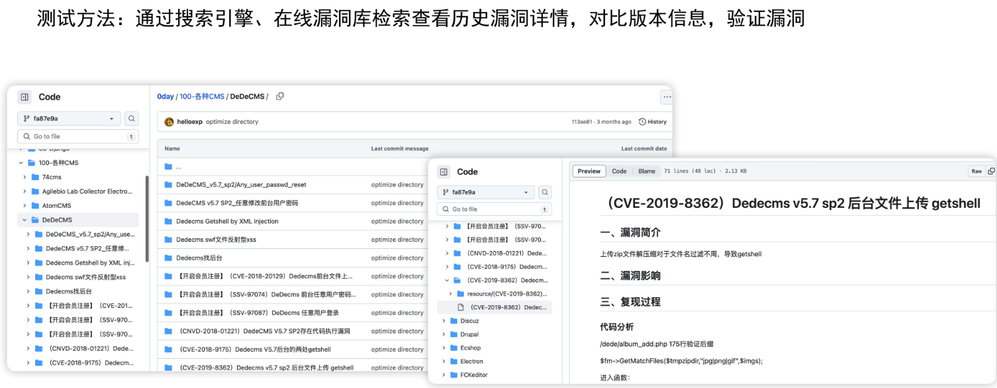Collapse the file tree beside the Preview tab

(x=444, y=172)
